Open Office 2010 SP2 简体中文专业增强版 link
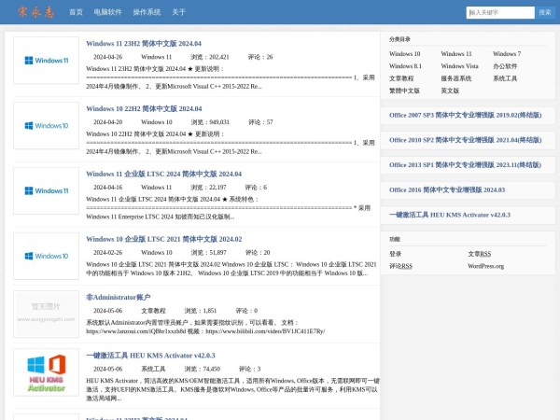Screen dimensions: 560x420 [x=466, y=140]
